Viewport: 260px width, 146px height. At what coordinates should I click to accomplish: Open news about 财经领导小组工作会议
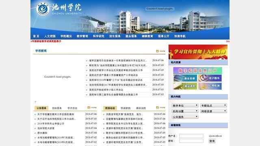point(106,90)
